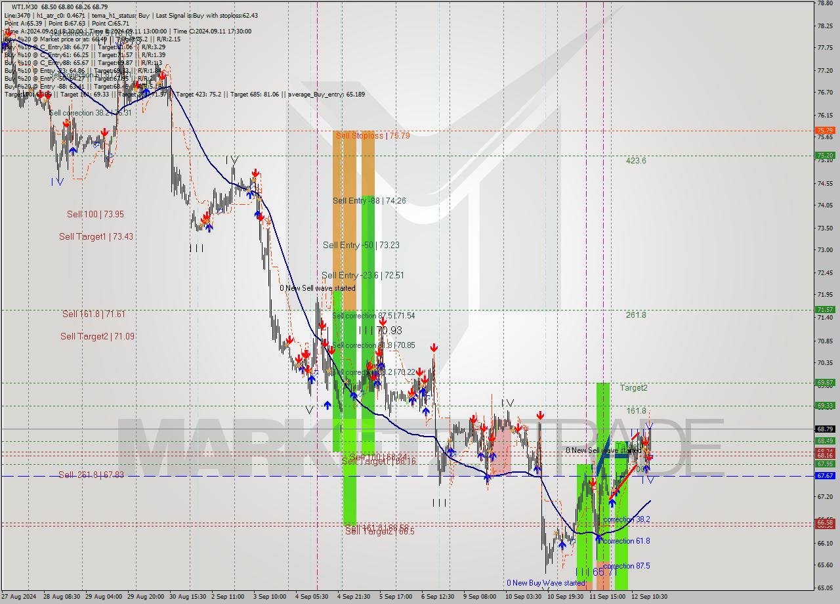The height and width of the screenshot is (604, 840).
Task: Click the 'WTI,M30' symbol title text
Action: pyautogui.click(x=25, y=7)
